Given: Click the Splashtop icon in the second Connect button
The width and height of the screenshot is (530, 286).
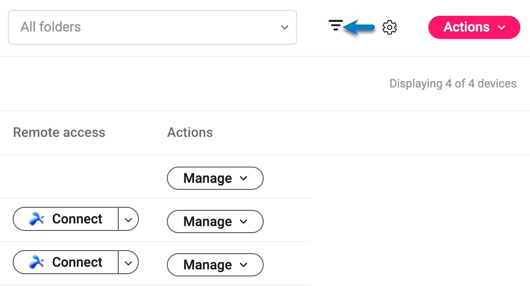Looking at the screenshot, I should 37,262.
